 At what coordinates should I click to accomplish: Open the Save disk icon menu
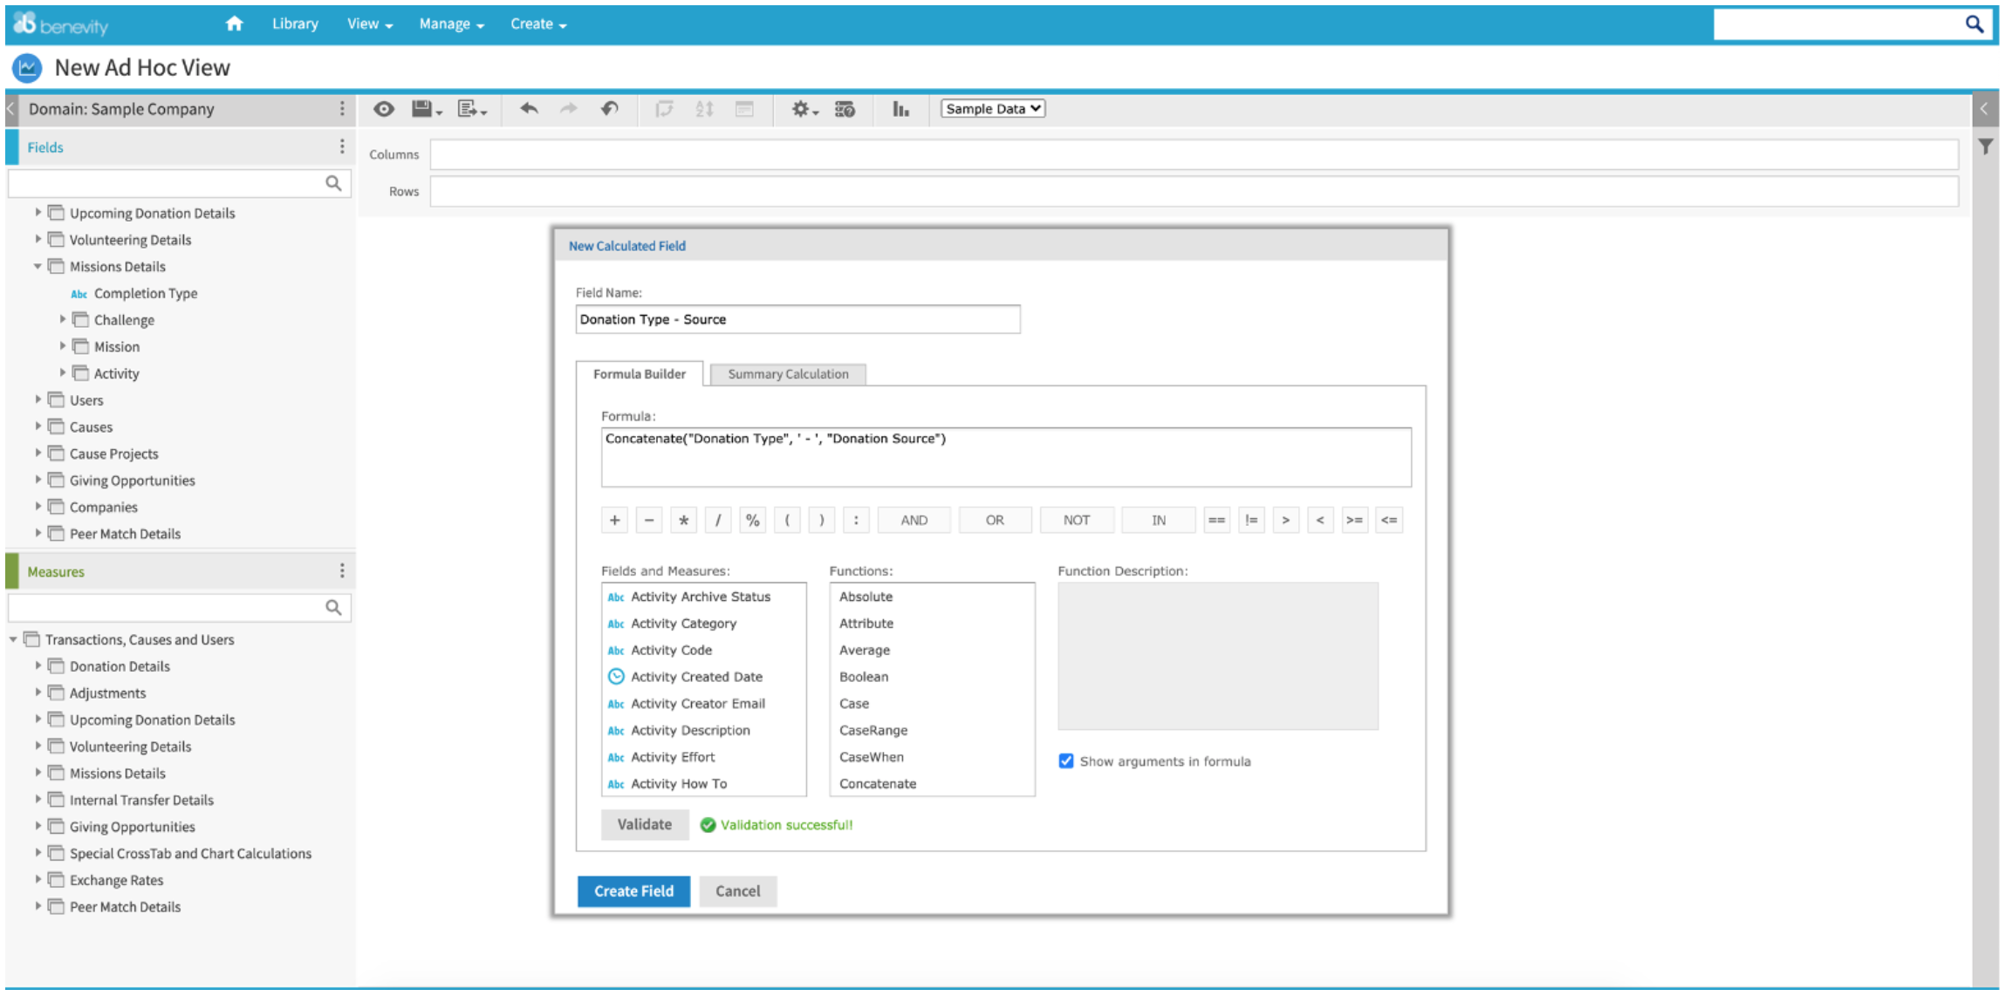click(x=427, y=109)
